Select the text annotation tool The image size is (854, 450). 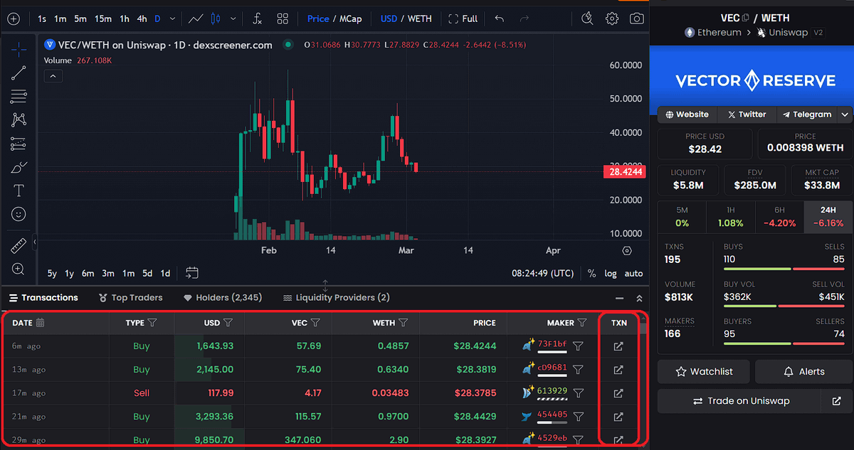19,191
